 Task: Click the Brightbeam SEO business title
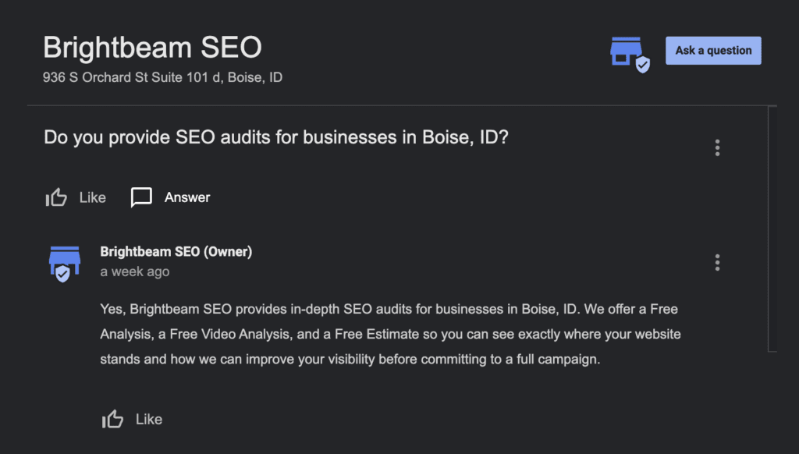click(152, 48)
